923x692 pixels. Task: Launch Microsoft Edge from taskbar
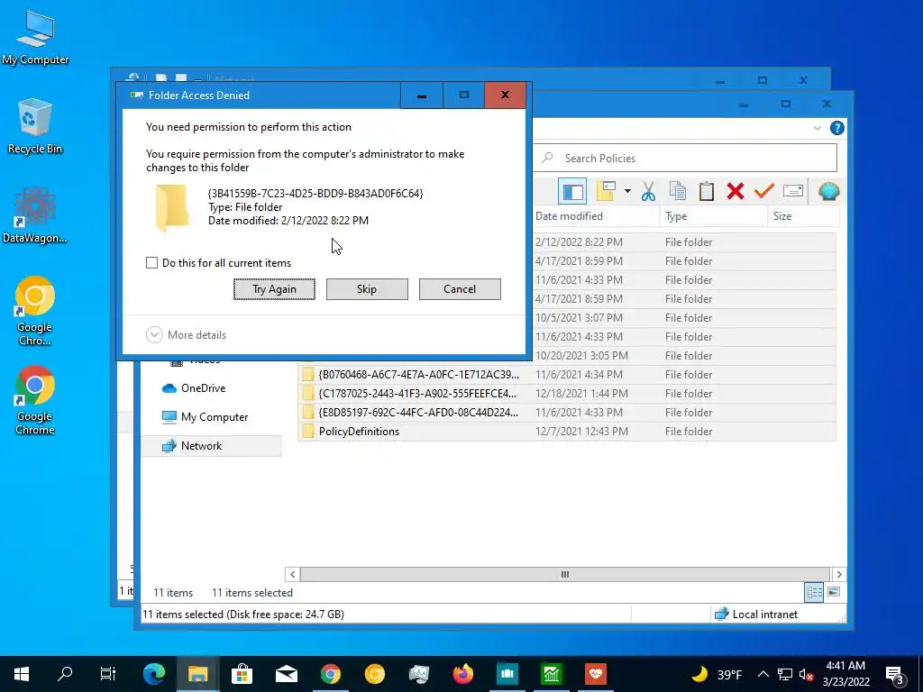153,674
